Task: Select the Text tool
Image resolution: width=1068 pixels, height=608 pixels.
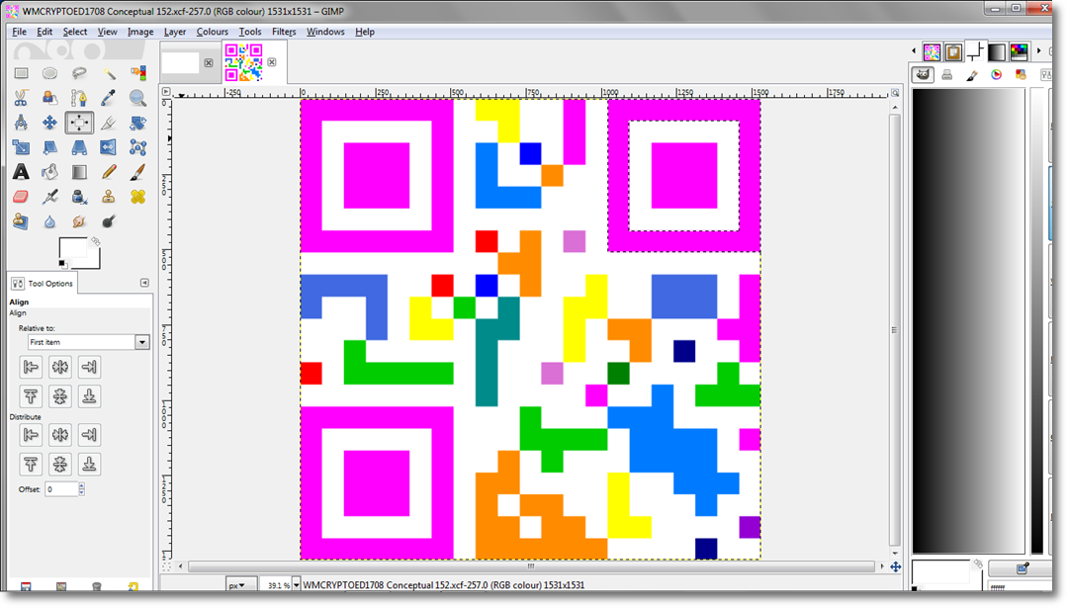Action: [21, 172]
